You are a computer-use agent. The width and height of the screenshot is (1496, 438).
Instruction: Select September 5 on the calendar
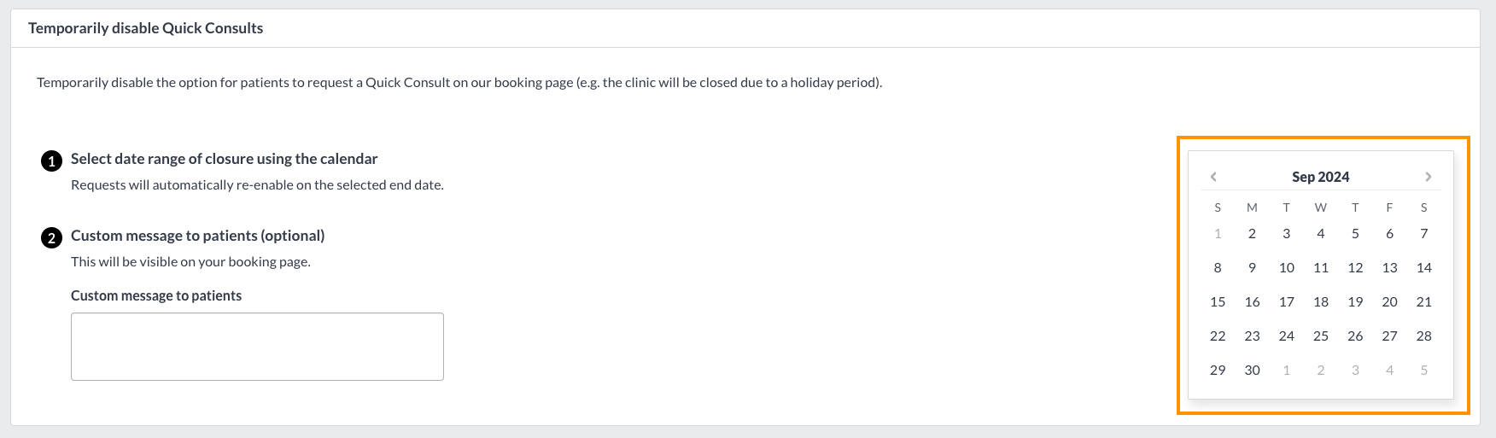(x=1355, y=233)
